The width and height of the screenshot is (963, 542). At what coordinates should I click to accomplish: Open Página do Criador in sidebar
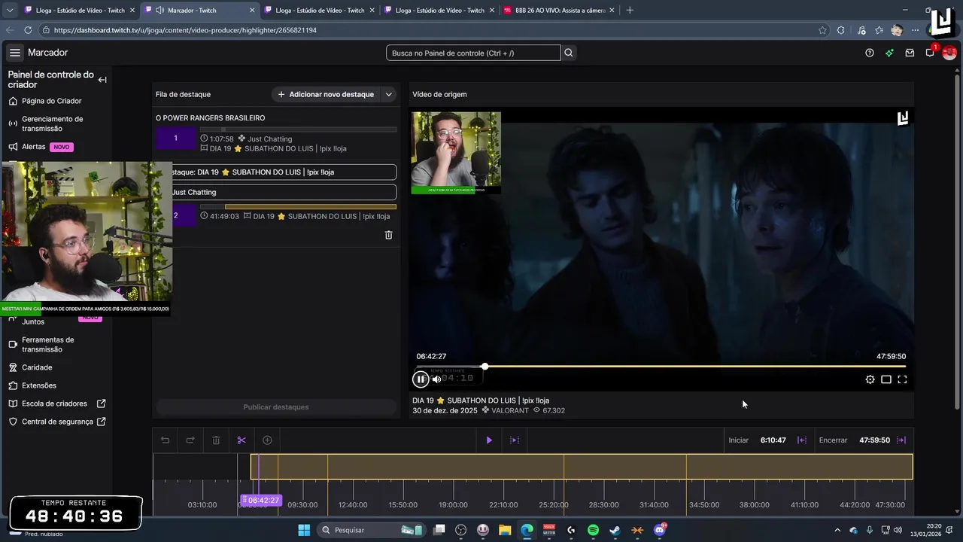pyautogui.click(x=51, y=101)
